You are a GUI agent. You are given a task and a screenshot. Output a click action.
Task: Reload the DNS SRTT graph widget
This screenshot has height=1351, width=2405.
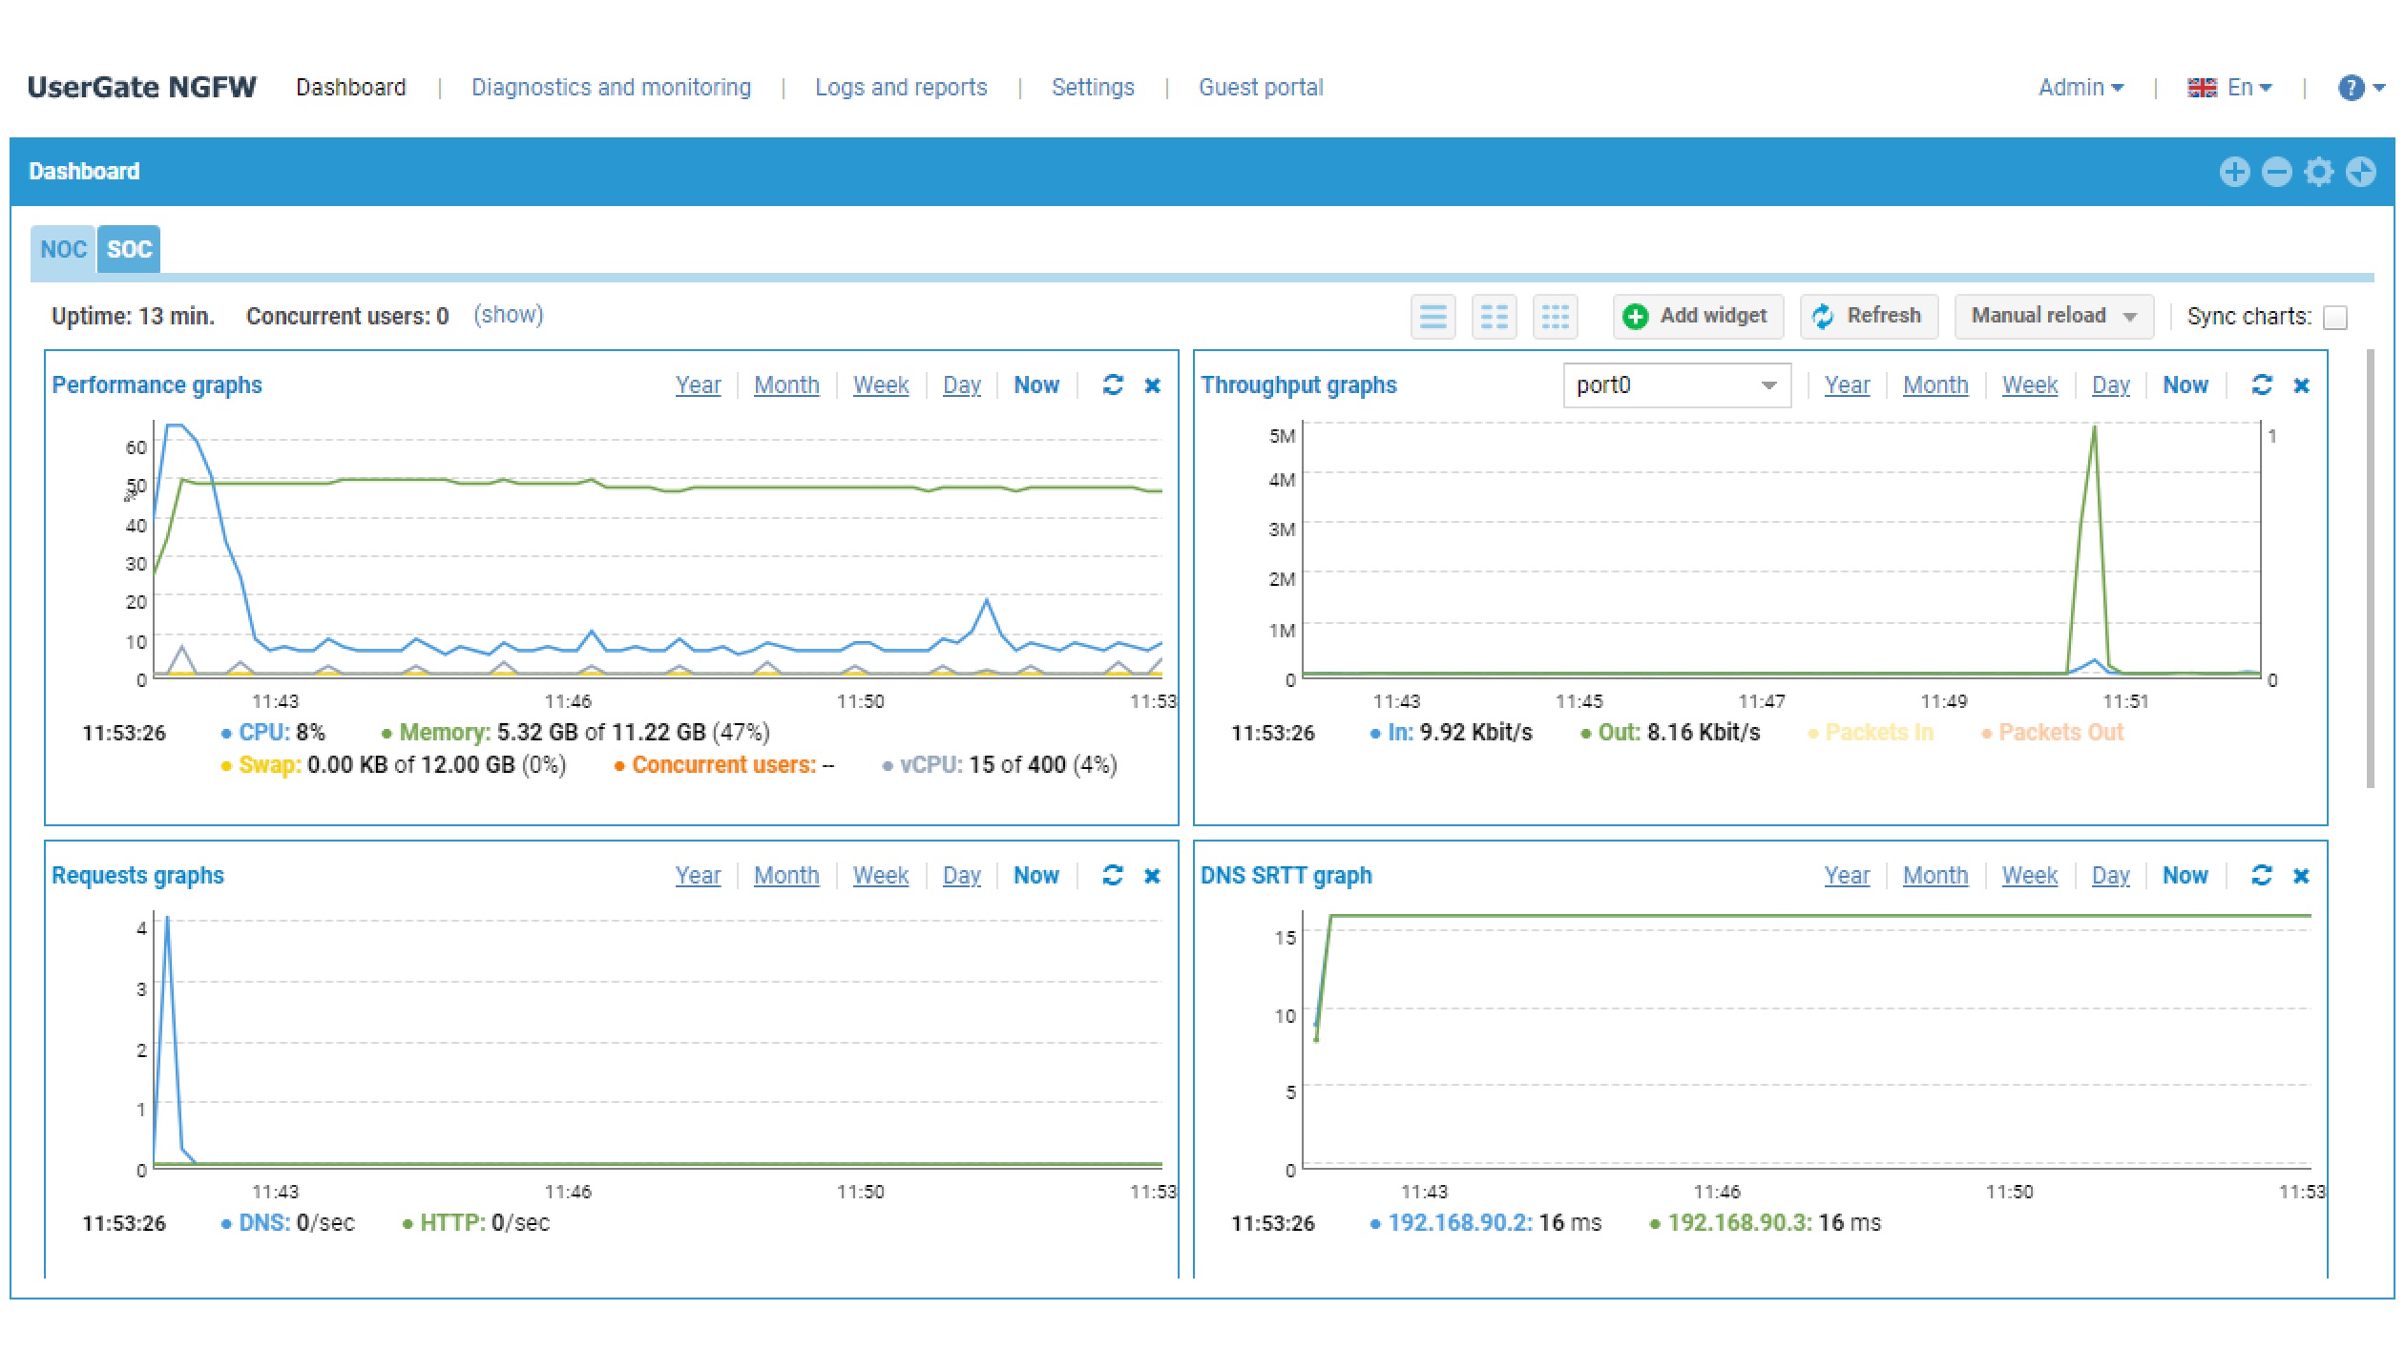(2261, 875)
